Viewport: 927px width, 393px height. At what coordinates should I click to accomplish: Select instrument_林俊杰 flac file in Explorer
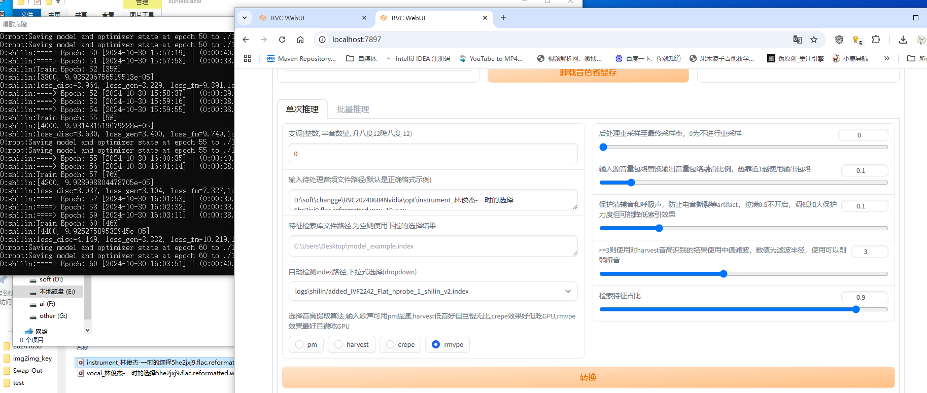(155, 362)
